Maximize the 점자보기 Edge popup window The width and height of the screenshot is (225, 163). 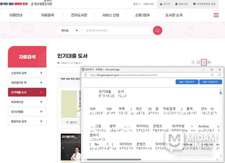click(x=212, y=70)
